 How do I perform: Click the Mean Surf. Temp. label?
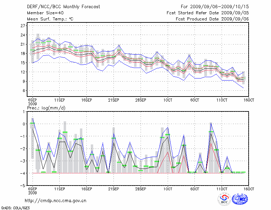point(50,19)
